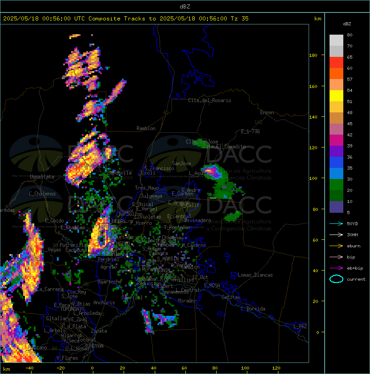
Task: Click the 'L_Dormida' map label
Action: 253,309
